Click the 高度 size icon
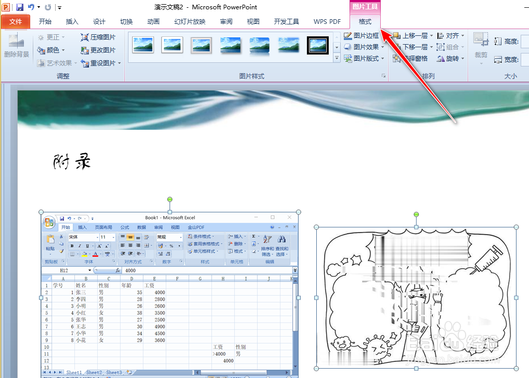The image size is (529, 378). click(x=498, y=42)
